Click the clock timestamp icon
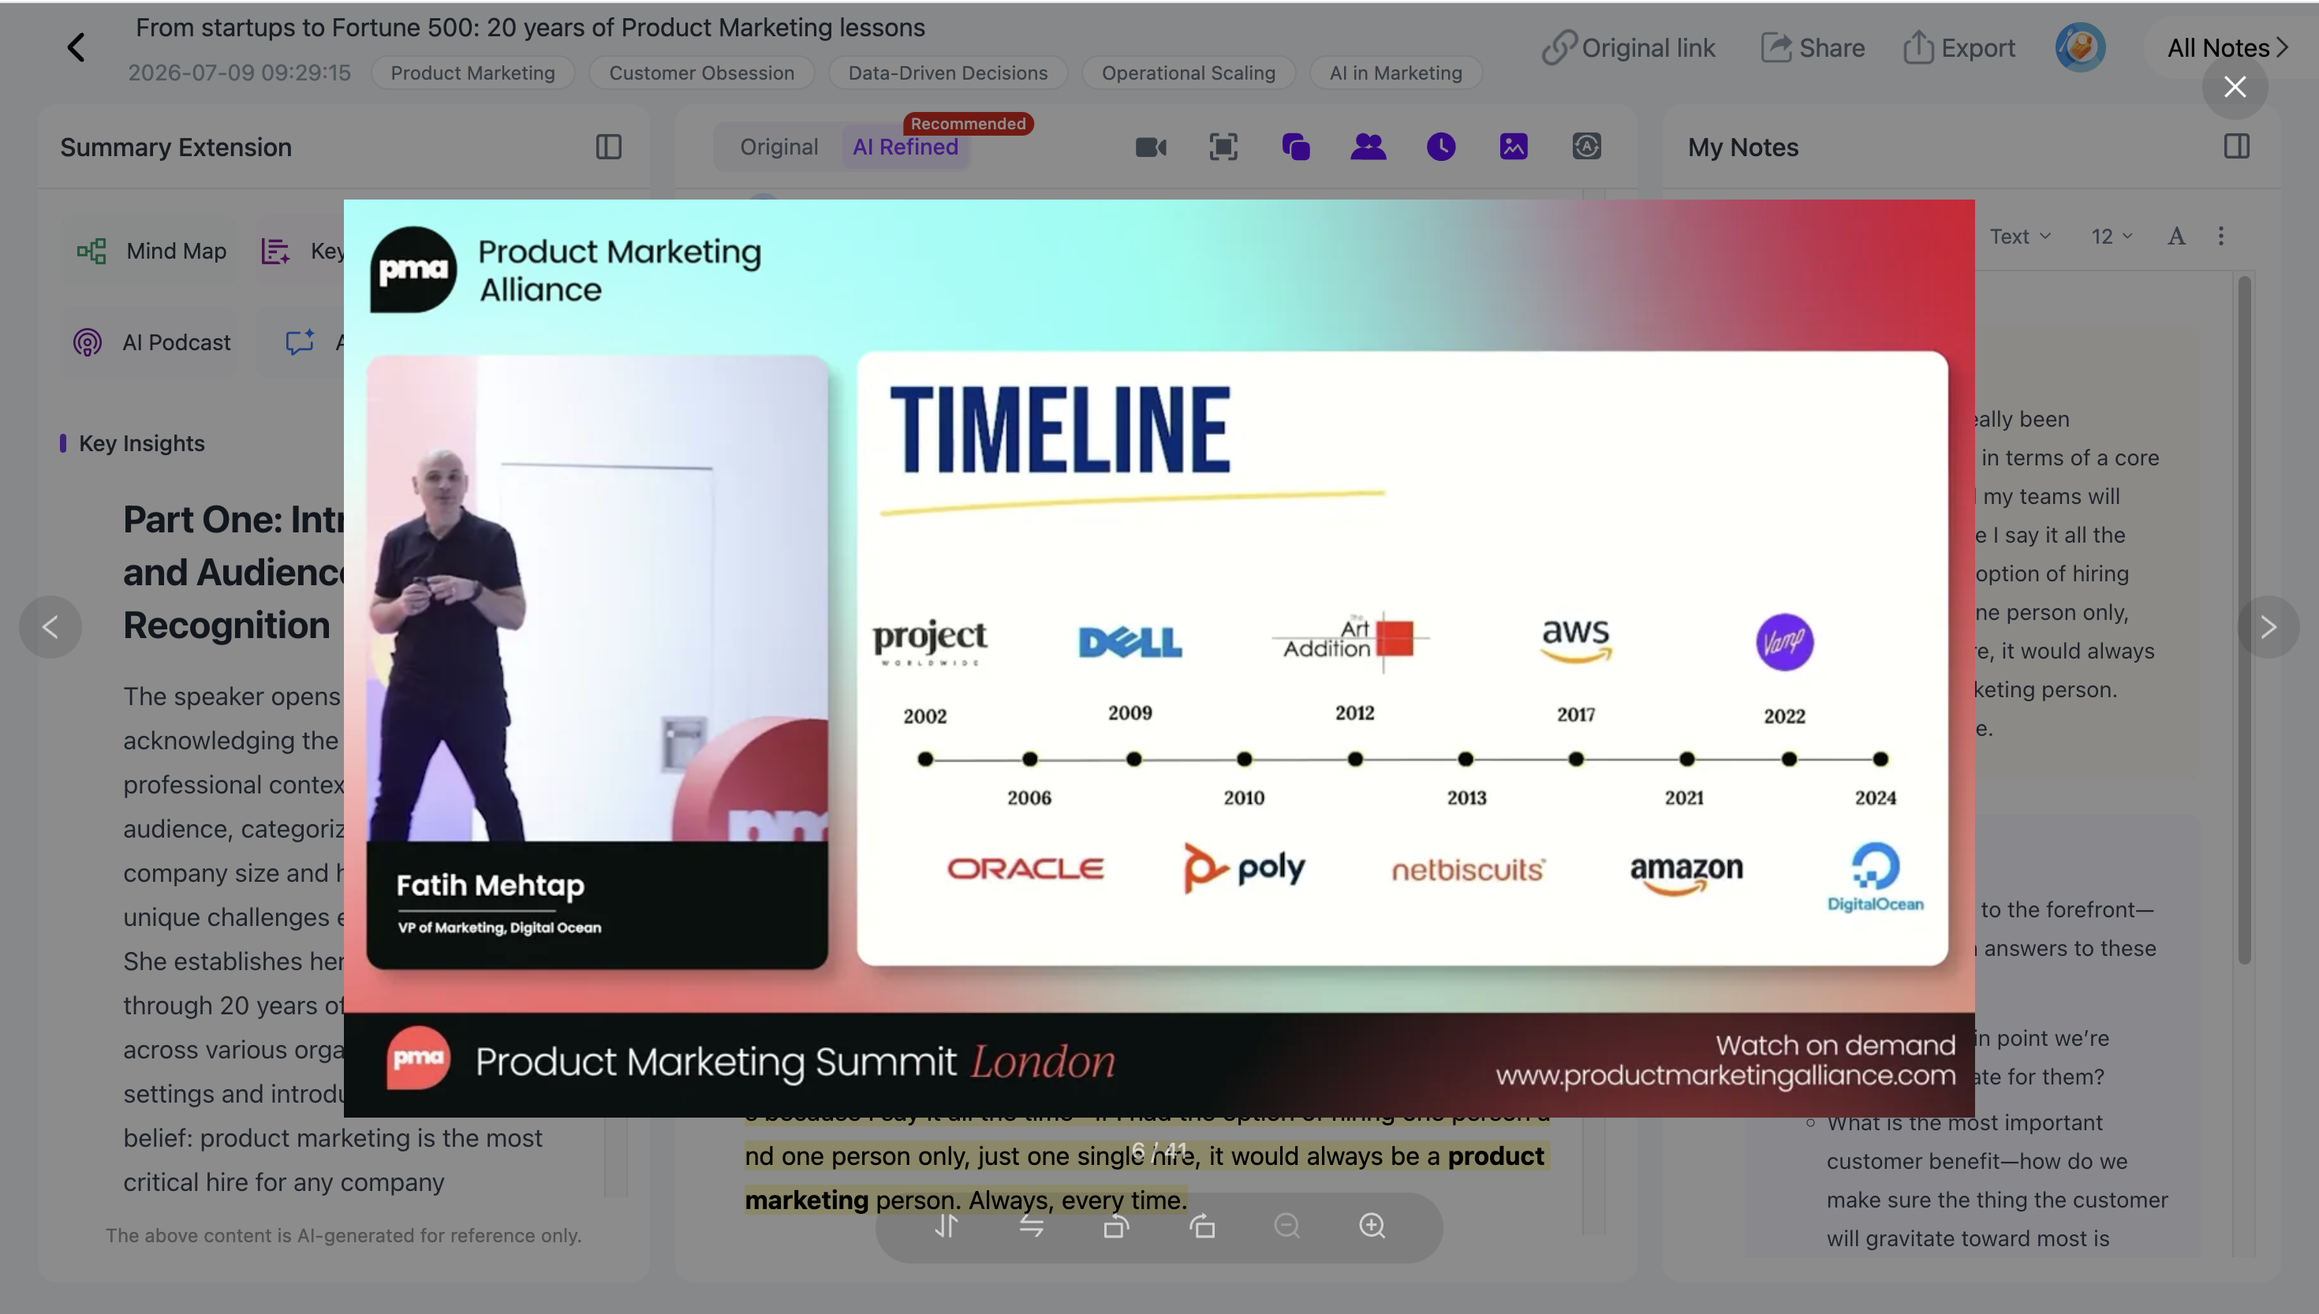2319x1314 pixels. (x=1441, y=147)
